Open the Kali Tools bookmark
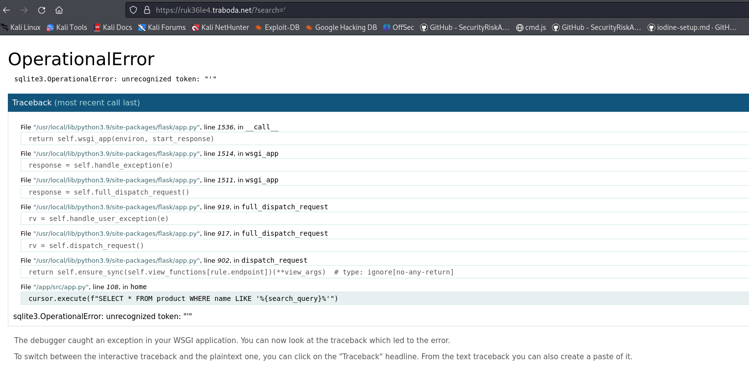The image size is (749, 371). point(67,27)
